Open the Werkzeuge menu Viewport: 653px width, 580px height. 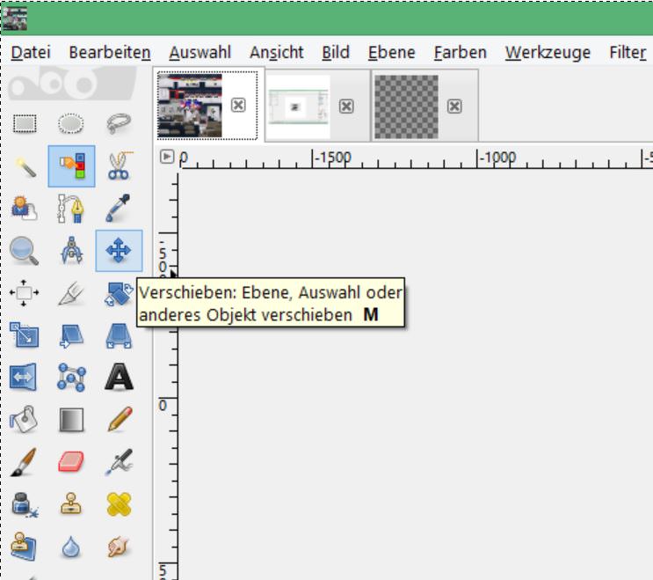[548, 53]
